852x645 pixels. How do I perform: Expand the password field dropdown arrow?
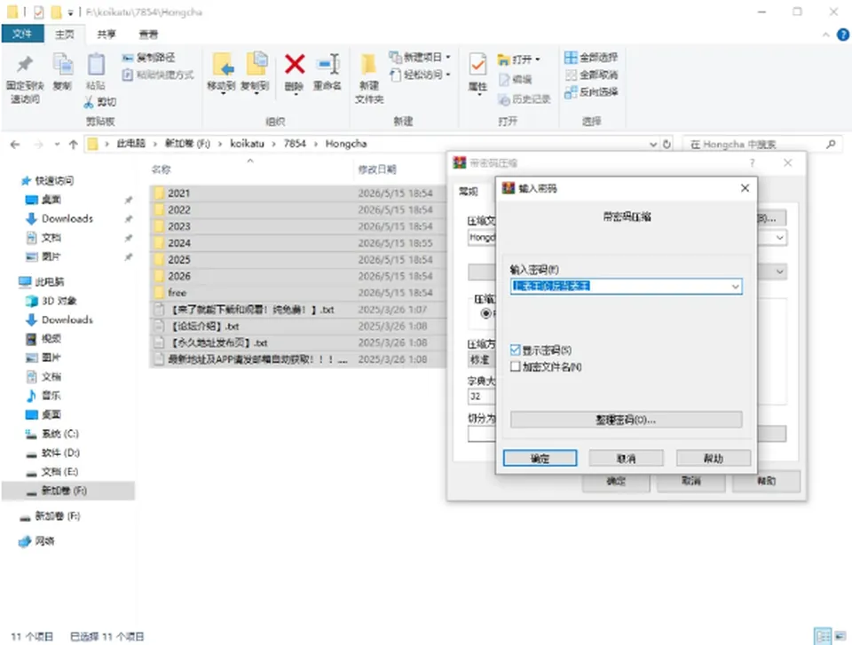735,287
